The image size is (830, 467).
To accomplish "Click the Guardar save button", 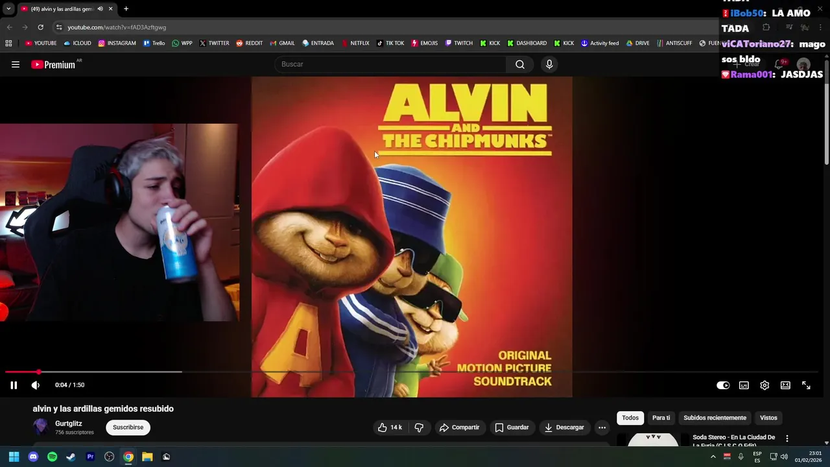I will pyautogui.click(x=512, y=427).
